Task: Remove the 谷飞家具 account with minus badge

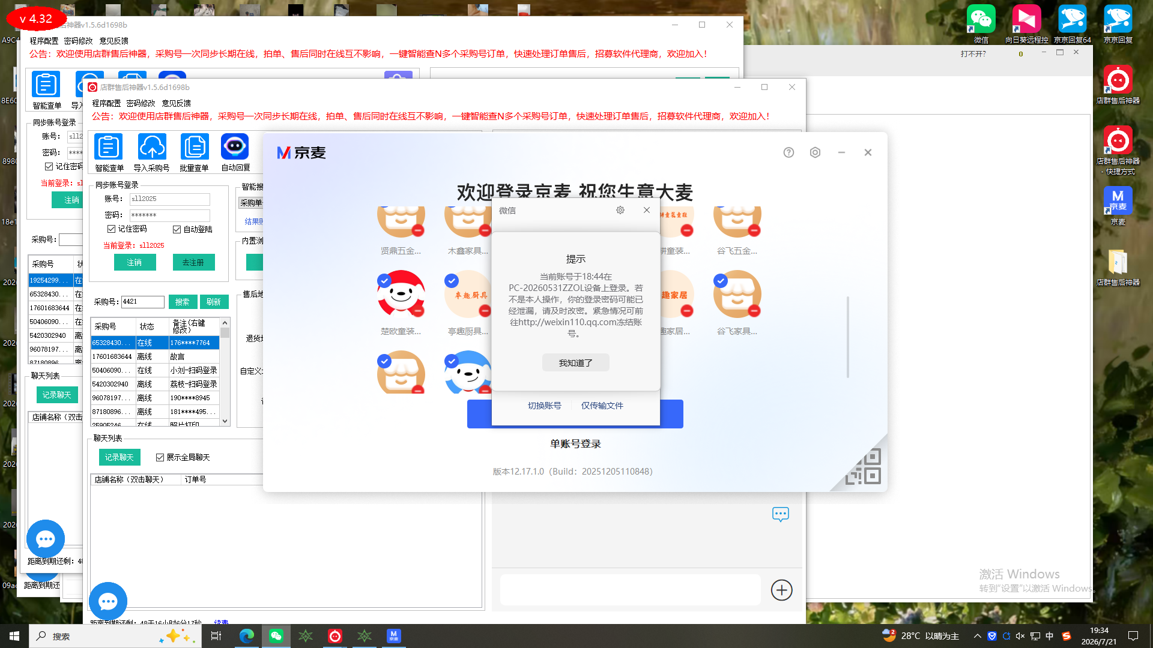Action: coord(754,310)
